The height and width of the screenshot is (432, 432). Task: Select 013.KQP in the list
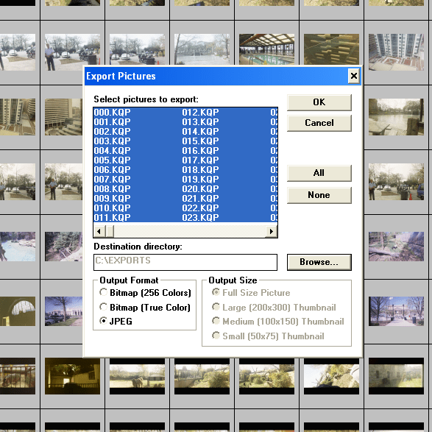click(x=200, y=122)
